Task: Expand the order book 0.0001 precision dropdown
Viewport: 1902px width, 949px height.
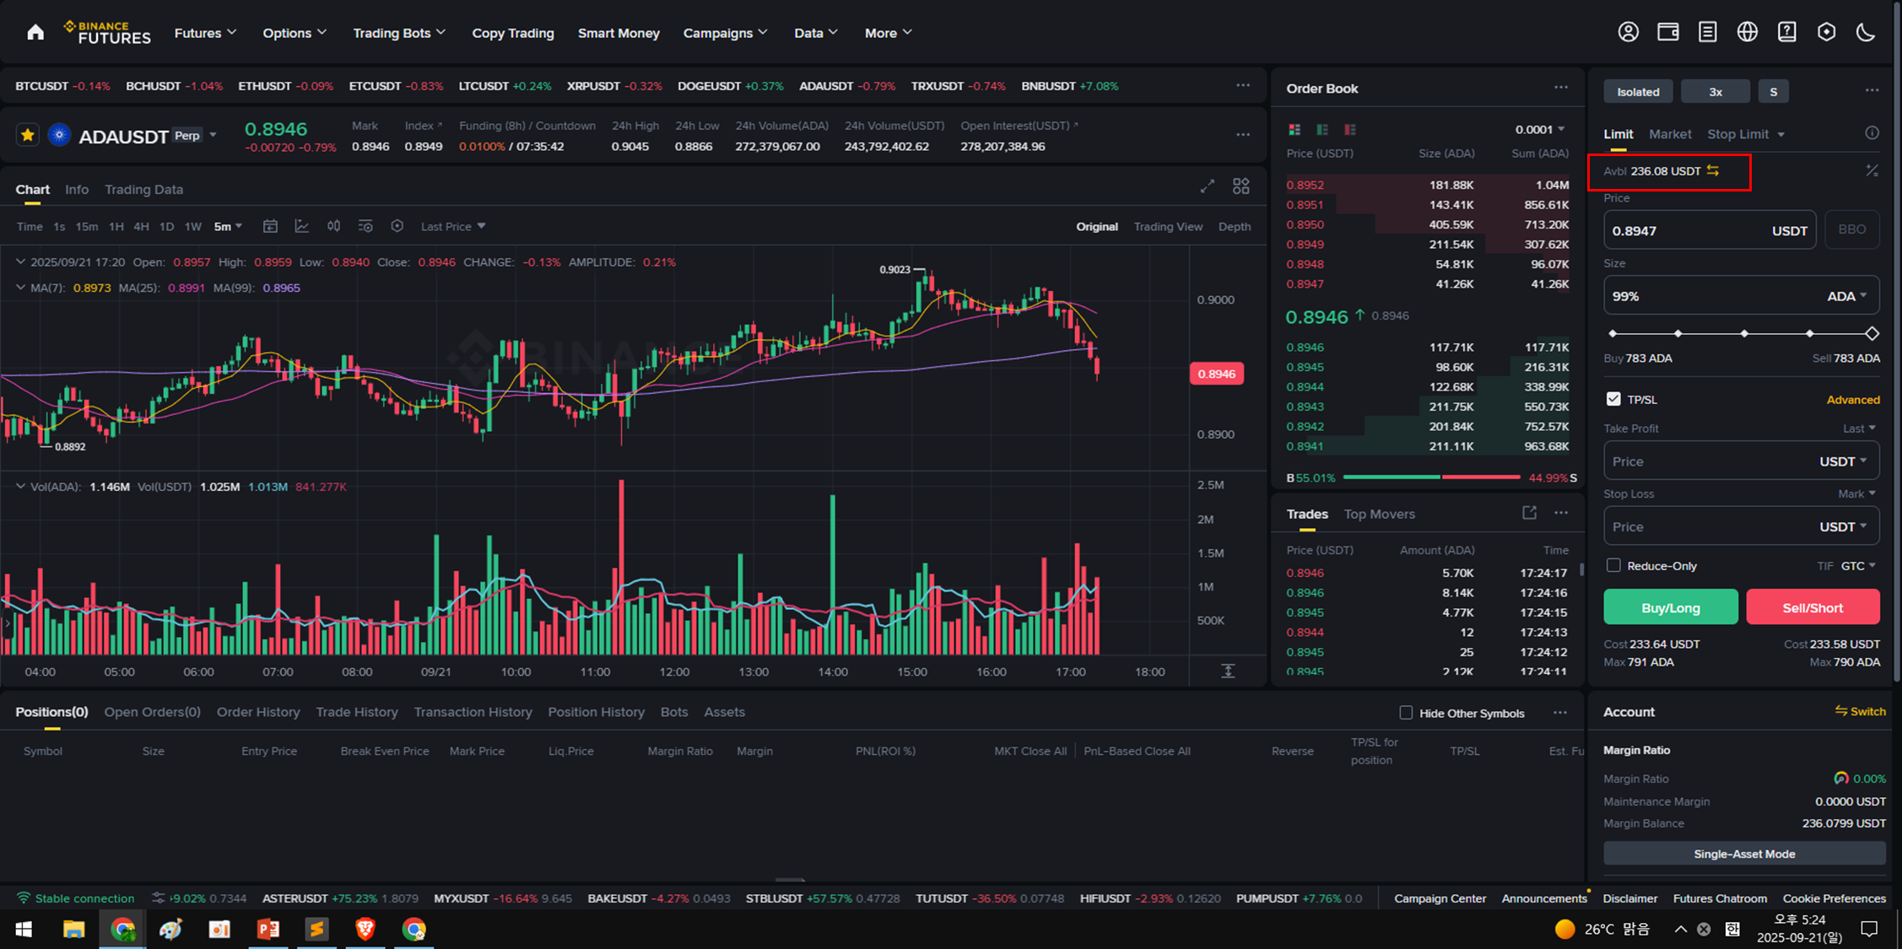Action: pyautogui.click(x=1540, y=129)
